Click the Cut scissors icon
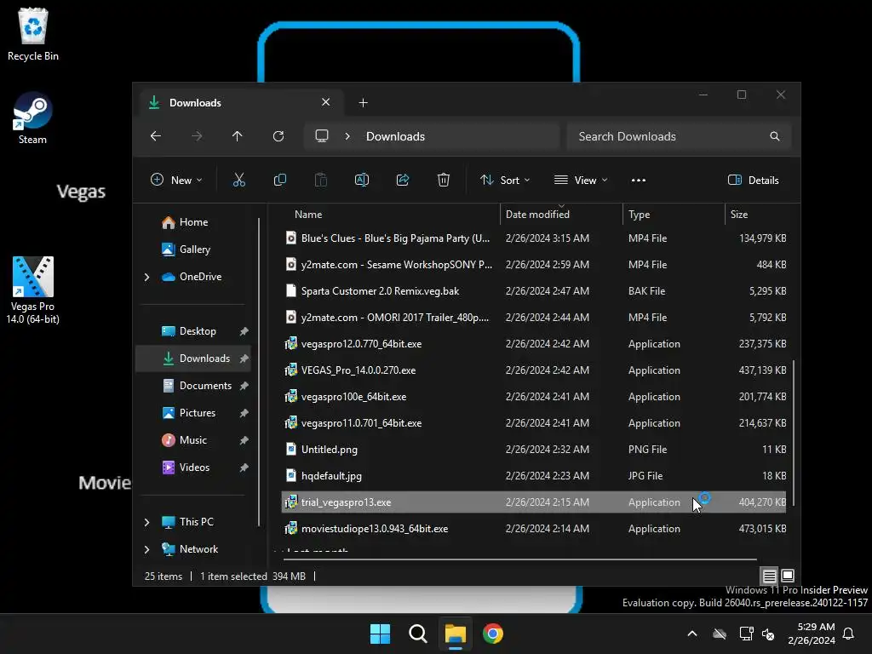872x654 pixels. click(238, 180)
